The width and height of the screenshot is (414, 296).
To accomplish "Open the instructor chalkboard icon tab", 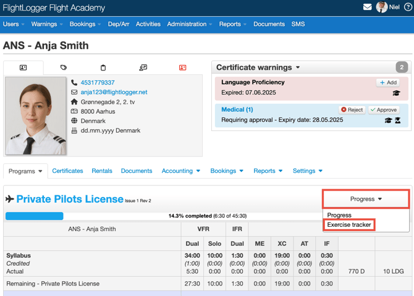I will pos(143,67).
